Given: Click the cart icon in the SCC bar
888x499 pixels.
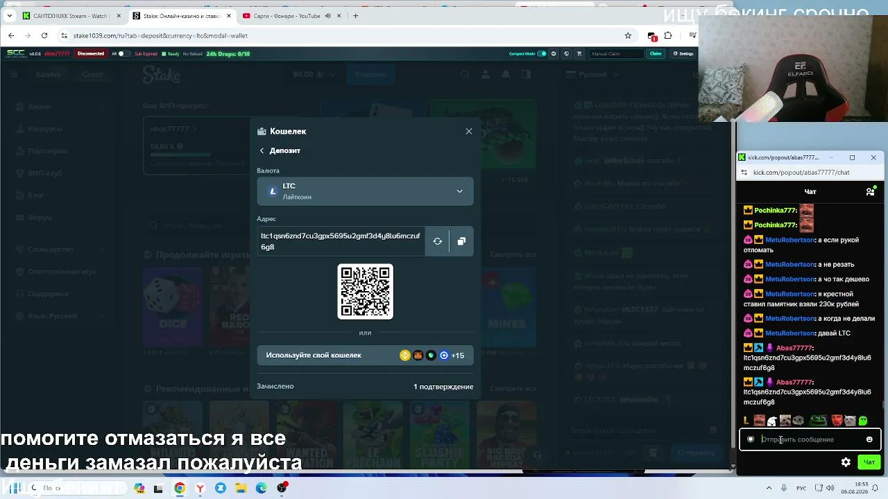Looking at the screenshot, I should 579,53.
